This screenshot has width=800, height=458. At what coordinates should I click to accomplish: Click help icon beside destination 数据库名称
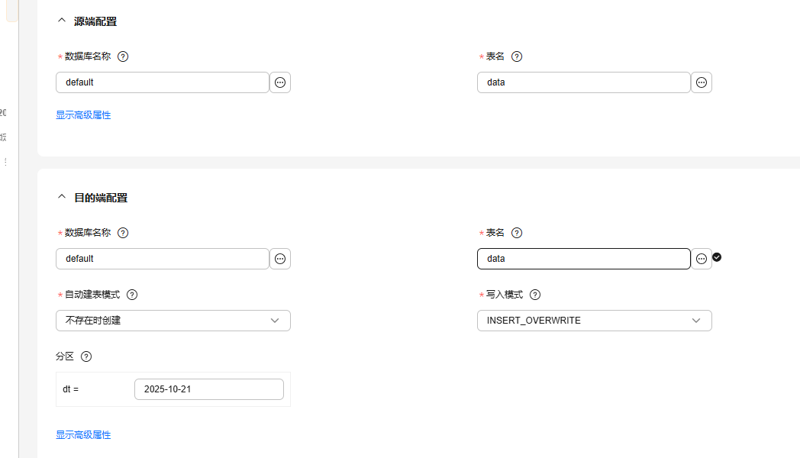(x=123, y=233)
